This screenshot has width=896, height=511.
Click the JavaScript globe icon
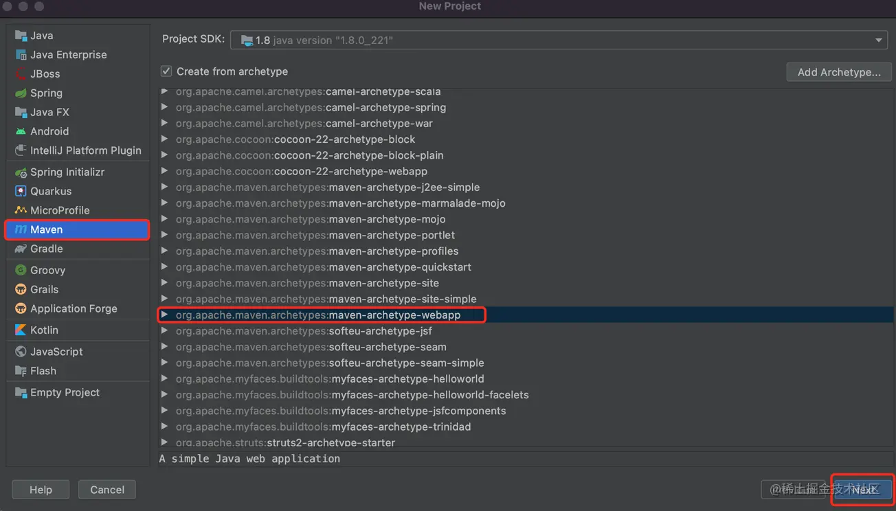[x=21, y=352]
